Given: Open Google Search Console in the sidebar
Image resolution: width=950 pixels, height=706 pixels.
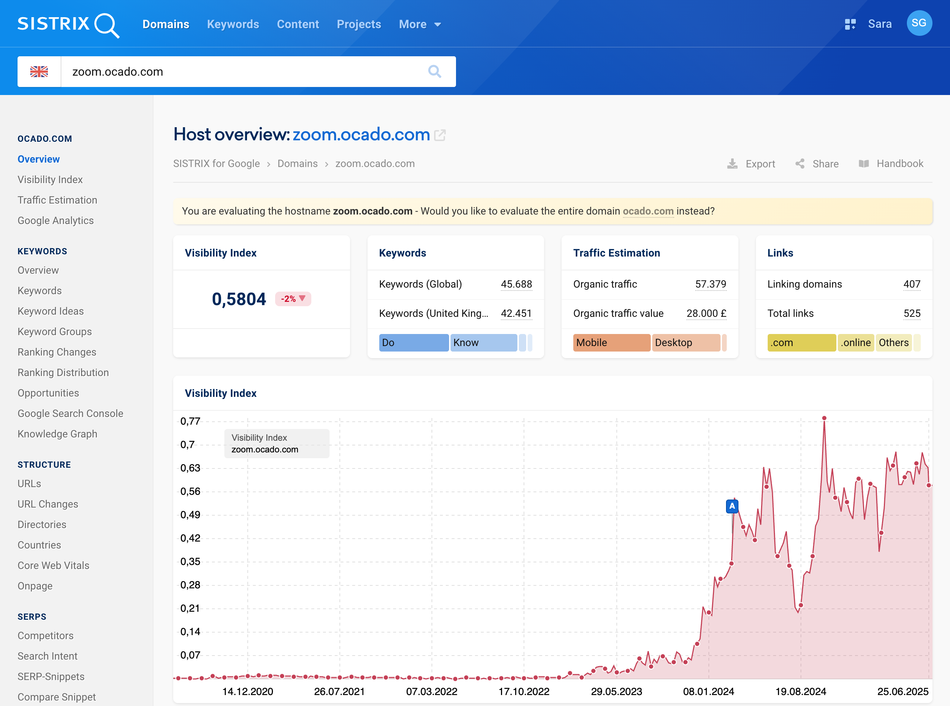Looking at the screenshot, I should tap(71, 414).
